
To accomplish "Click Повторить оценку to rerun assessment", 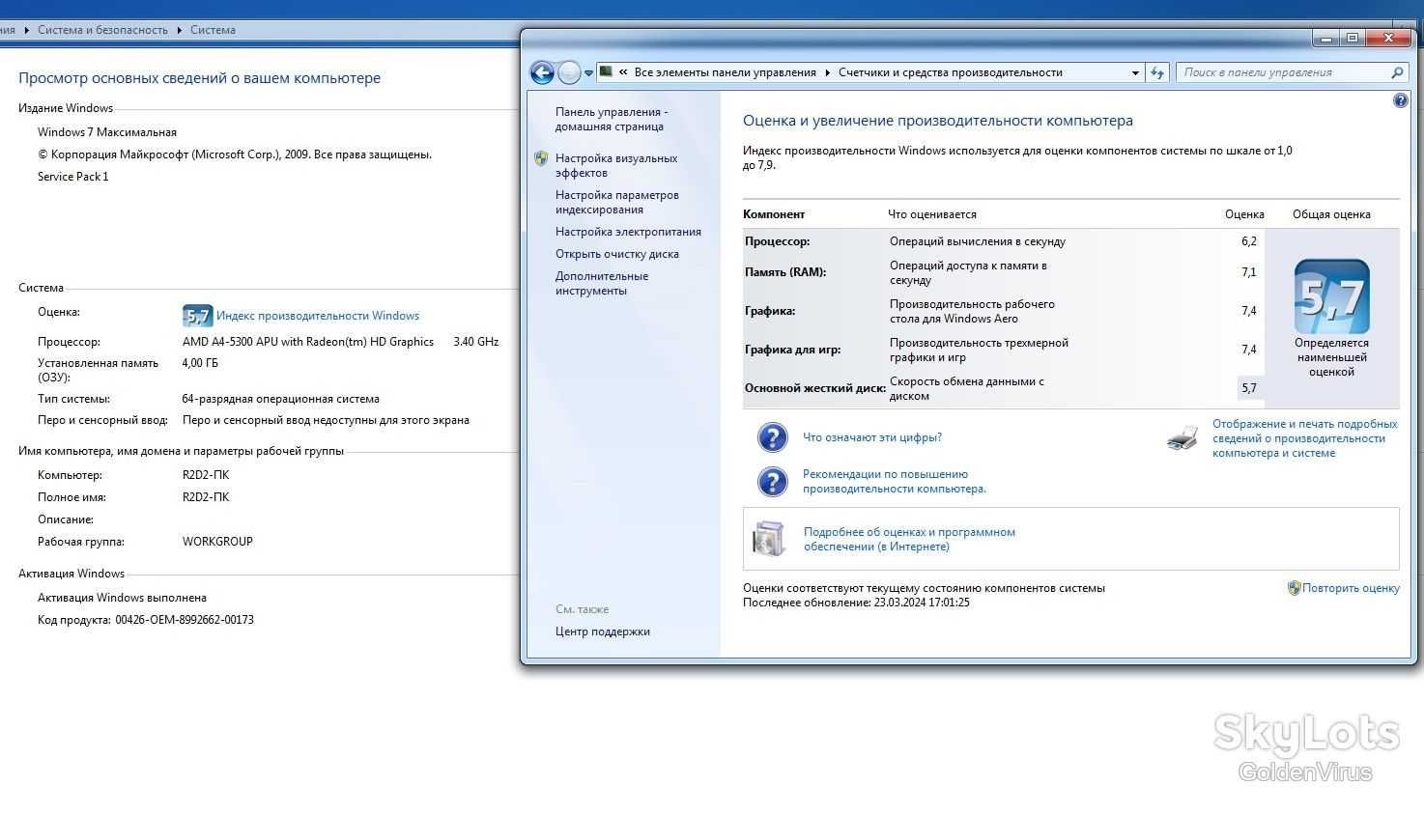I will (x=1351, y=588).
